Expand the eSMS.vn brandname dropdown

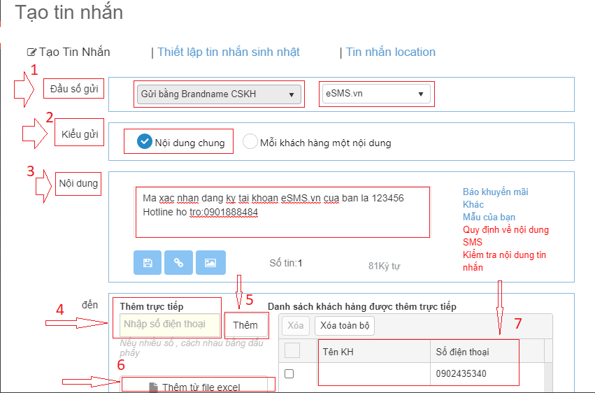click(375, 94)
